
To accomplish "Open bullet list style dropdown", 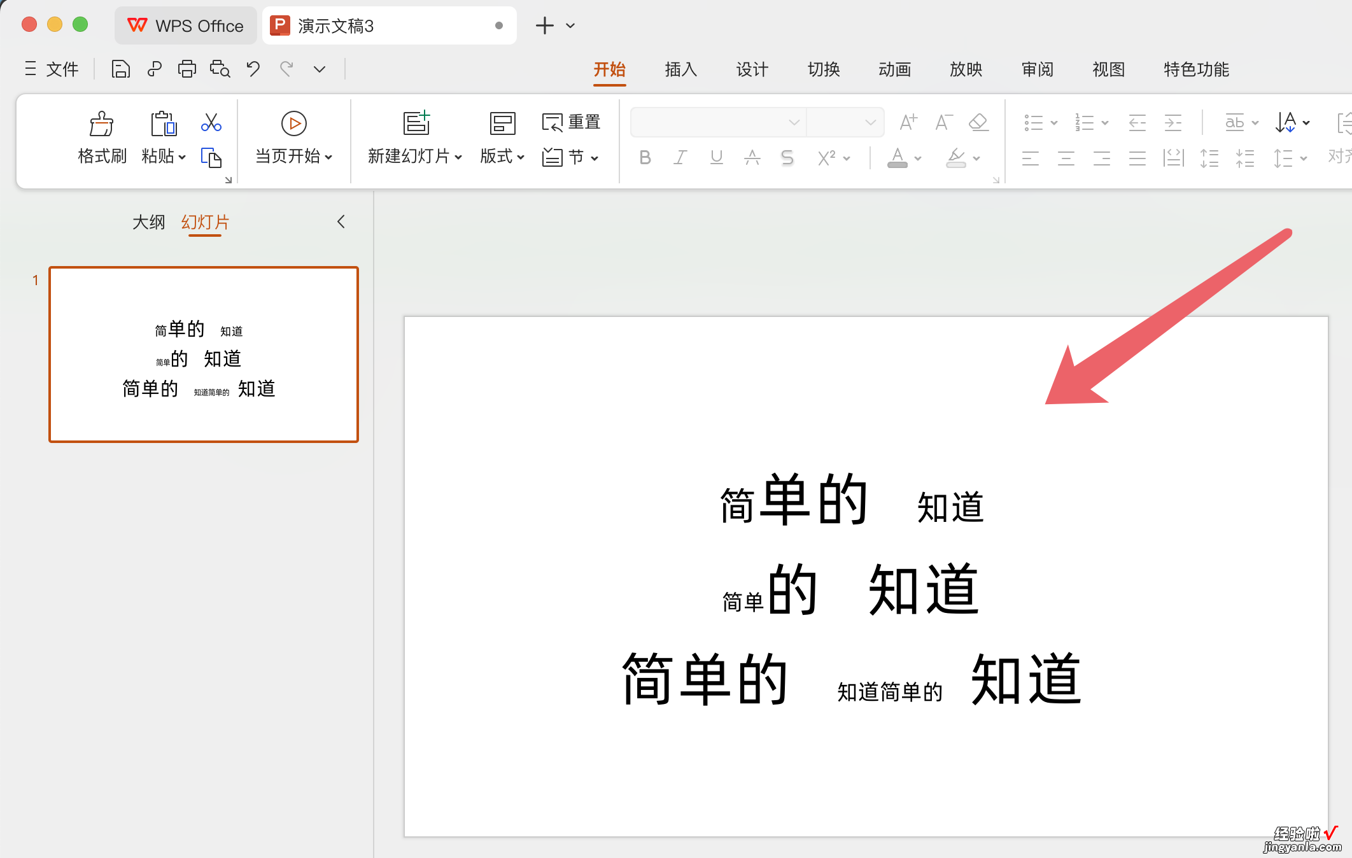I will click(1054, 123).
